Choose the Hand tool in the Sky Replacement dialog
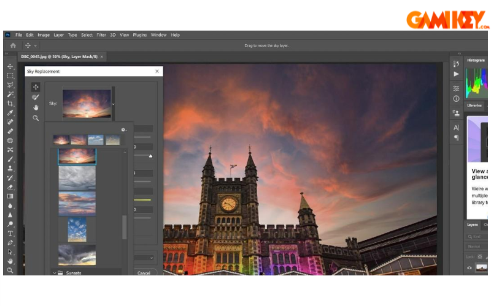This screenshot has width=491, height=306. (36, 108)
